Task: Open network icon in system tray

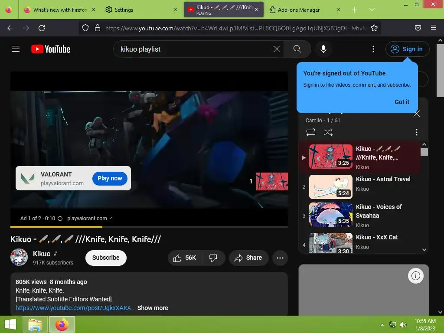Action: pyautogui.click(x=393, y=324)
